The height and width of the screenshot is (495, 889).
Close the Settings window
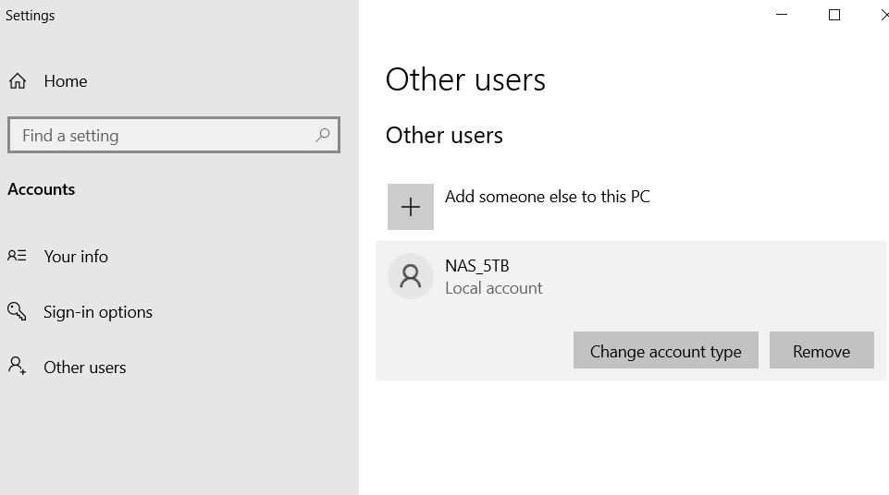(883, 15)
